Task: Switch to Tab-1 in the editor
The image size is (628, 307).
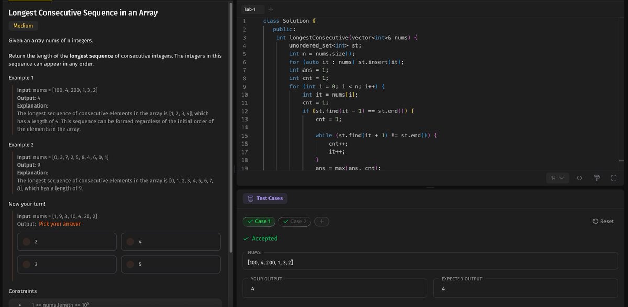Action: (x=250, y=9)
